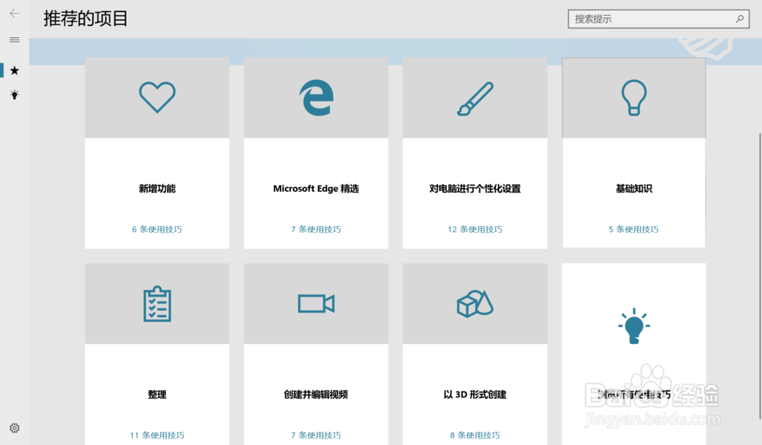The width and height of the screenshot is (762, 445).
Task: Click the 8 条使用技巧 link
Action: 475,435
